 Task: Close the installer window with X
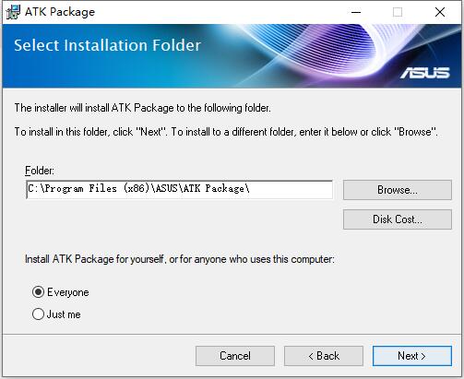pos(440,12)
